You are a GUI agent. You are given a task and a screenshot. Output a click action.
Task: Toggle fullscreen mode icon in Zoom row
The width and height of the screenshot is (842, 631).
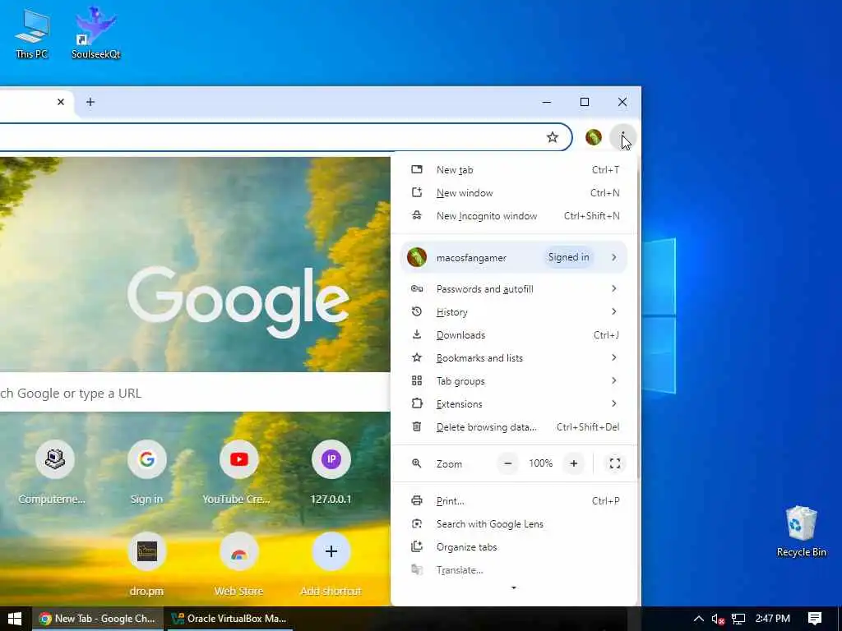tap(615, 463)
